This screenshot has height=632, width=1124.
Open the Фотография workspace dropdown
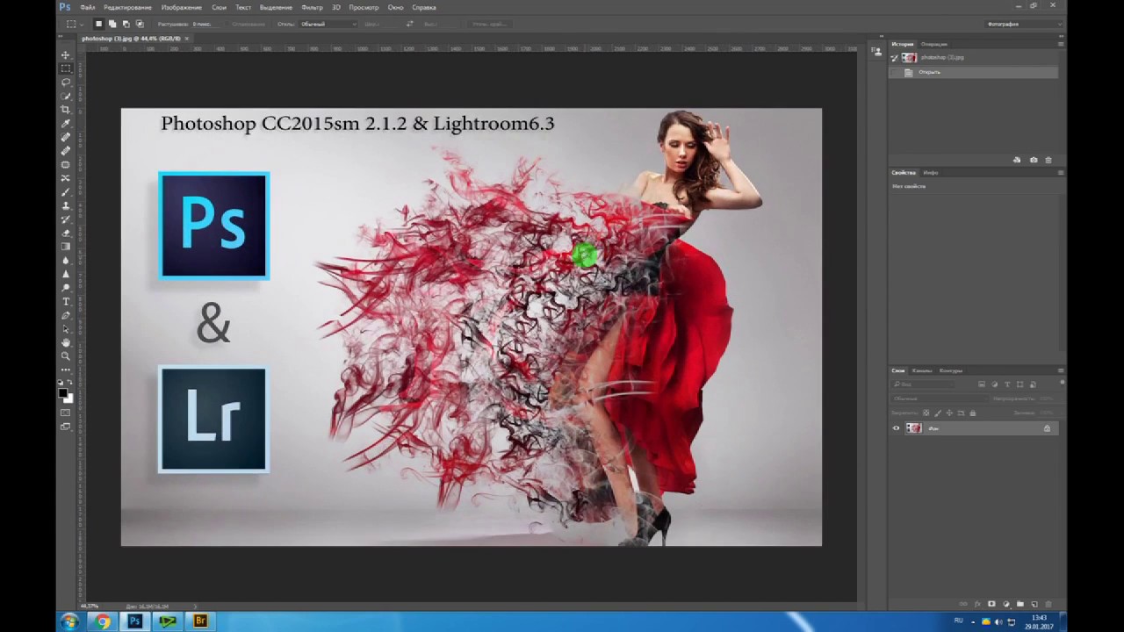pos(1023,24)
